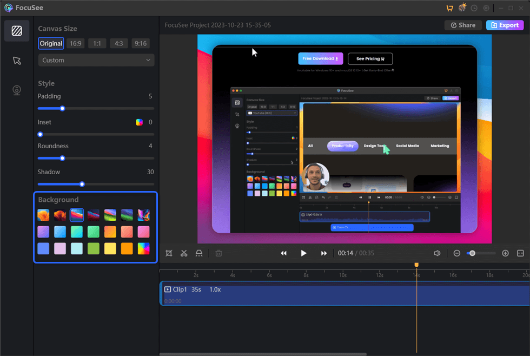The height and width of the screenshot is (356, 530).
Task: Pick the selected blue-red wallpaper background
Action: 77,215
